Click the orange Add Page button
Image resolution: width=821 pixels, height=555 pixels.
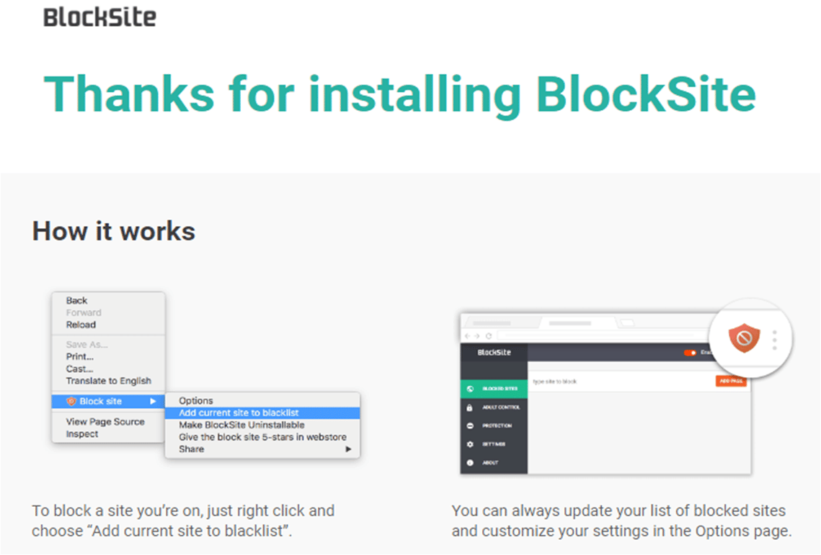[731, 382]
